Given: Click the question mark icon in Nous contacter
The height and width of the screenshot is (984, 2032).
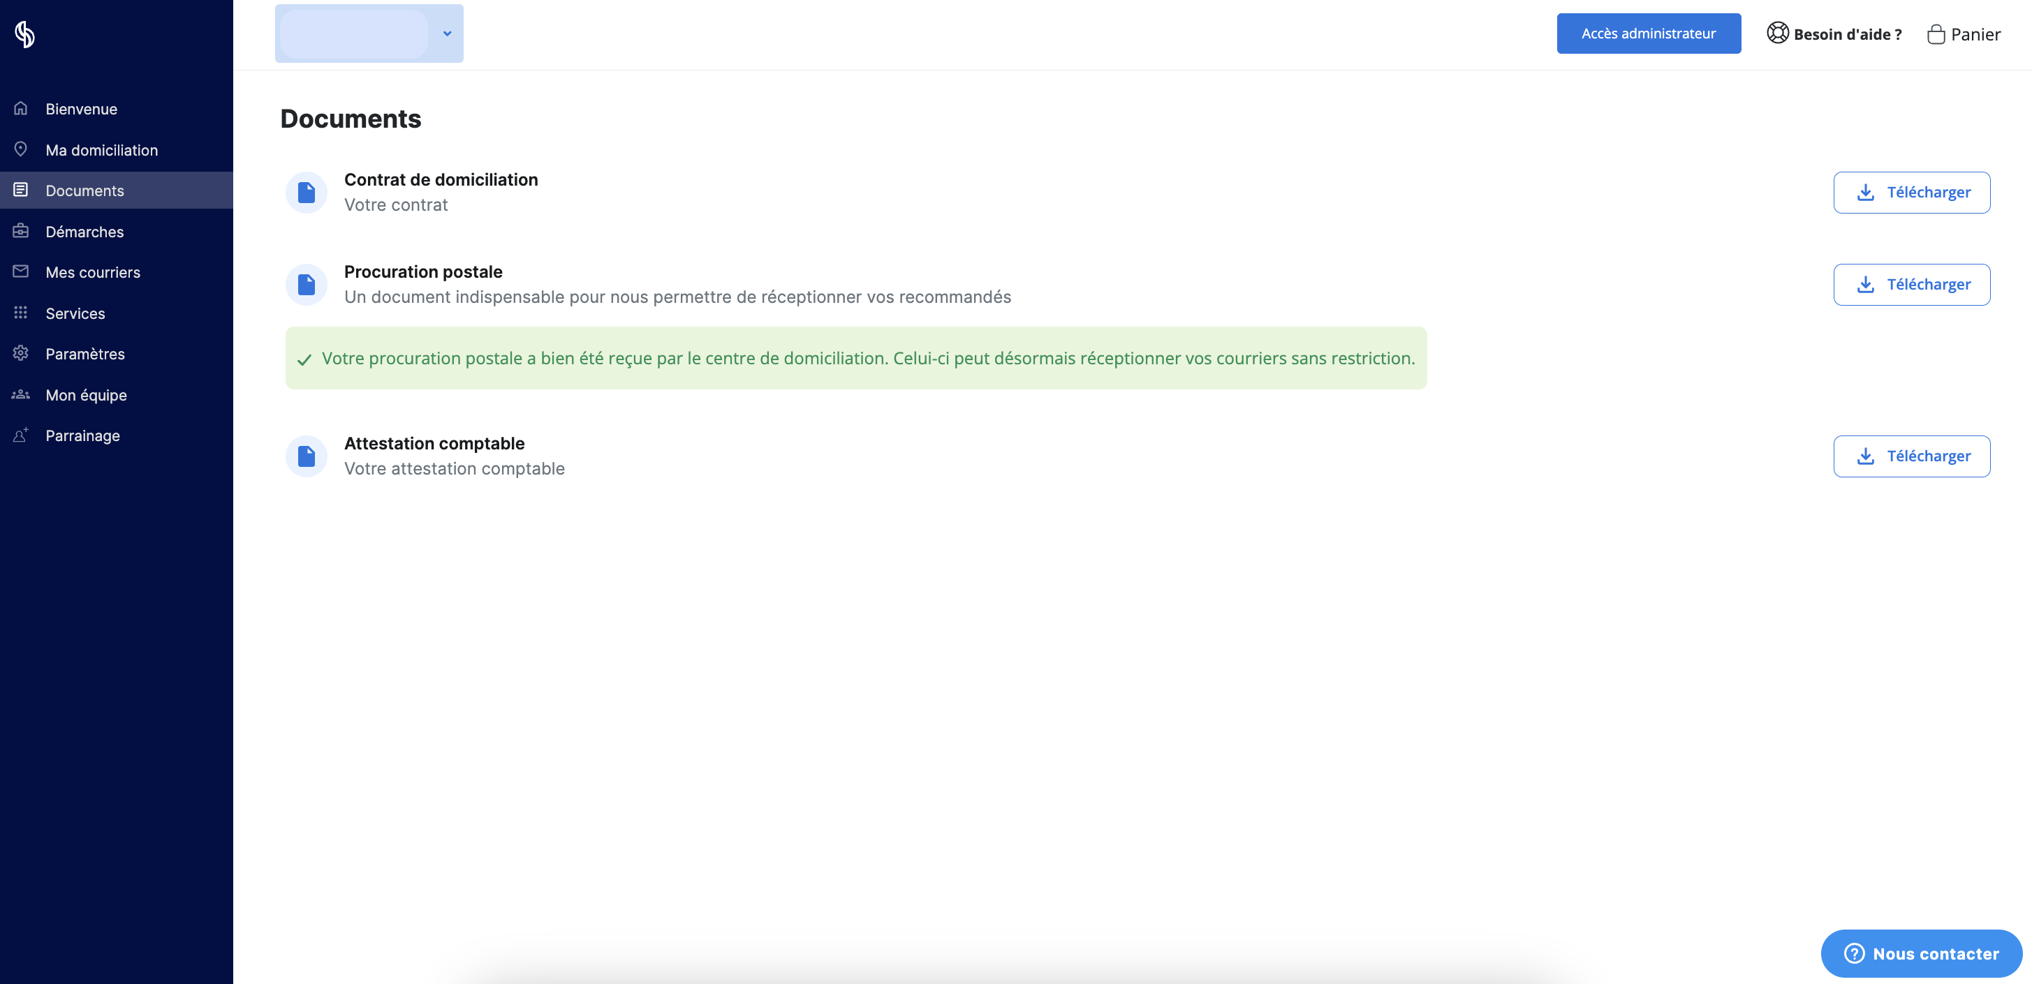Looking at the screenshot, I should pos(1854,953).
